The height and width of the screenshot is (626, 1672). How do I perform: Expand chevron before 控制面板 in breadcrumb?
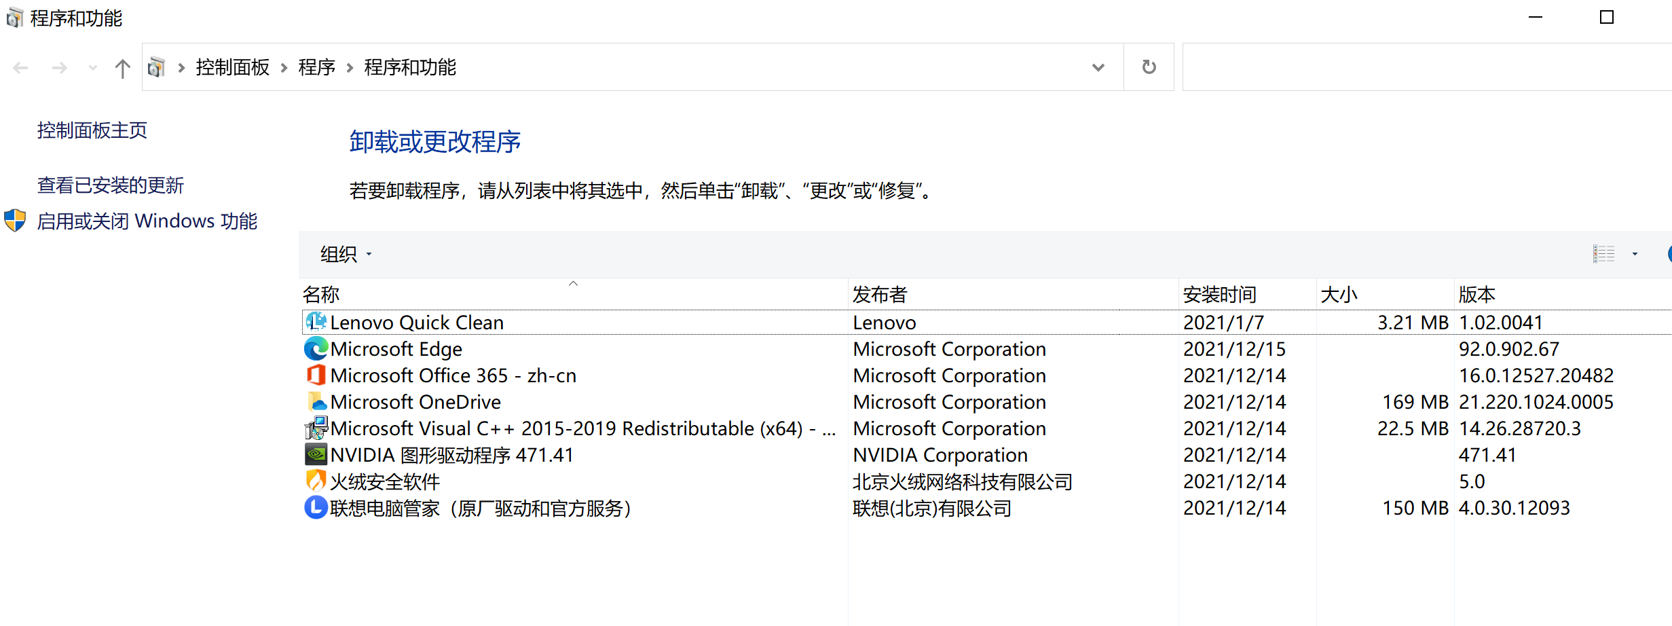[181, 67]
